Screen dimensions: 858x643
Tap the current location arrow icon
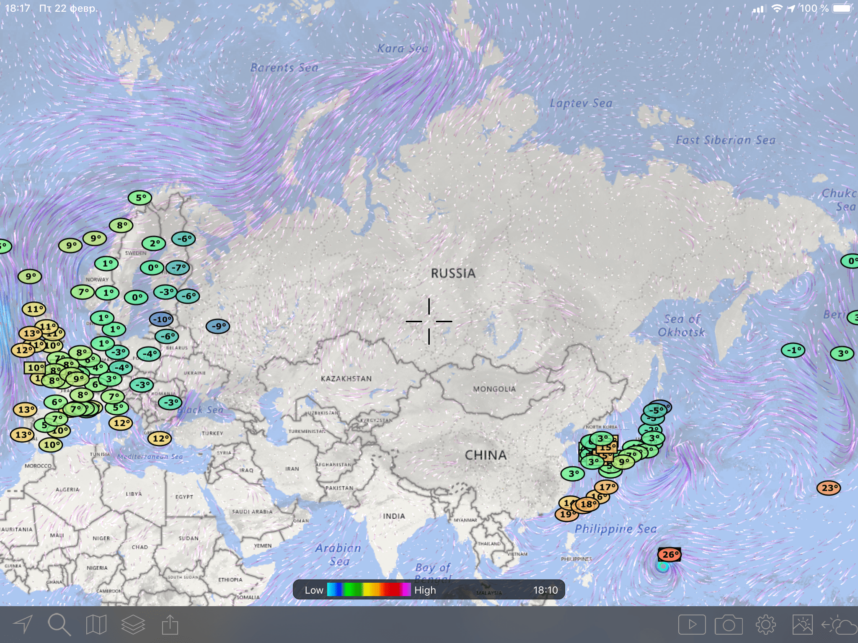[23, 625]
